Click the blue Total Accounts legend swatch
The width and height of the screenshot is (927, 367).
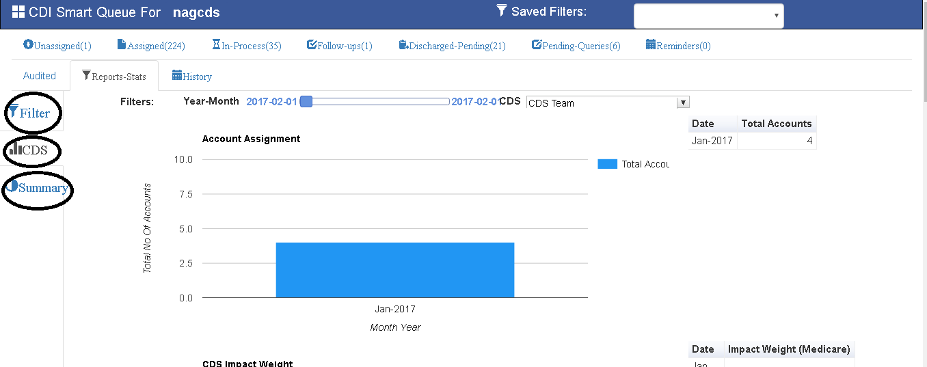click(607, 164)
